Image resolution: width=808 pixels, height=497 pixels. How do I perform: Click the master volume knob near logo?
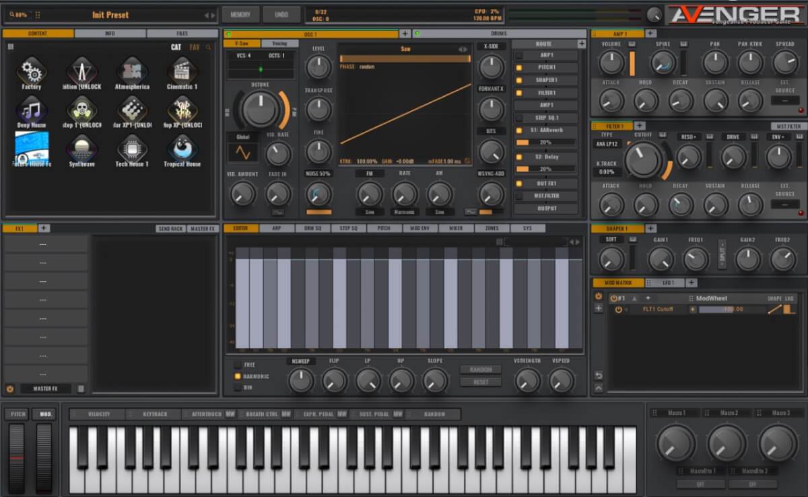click(654, 15)
